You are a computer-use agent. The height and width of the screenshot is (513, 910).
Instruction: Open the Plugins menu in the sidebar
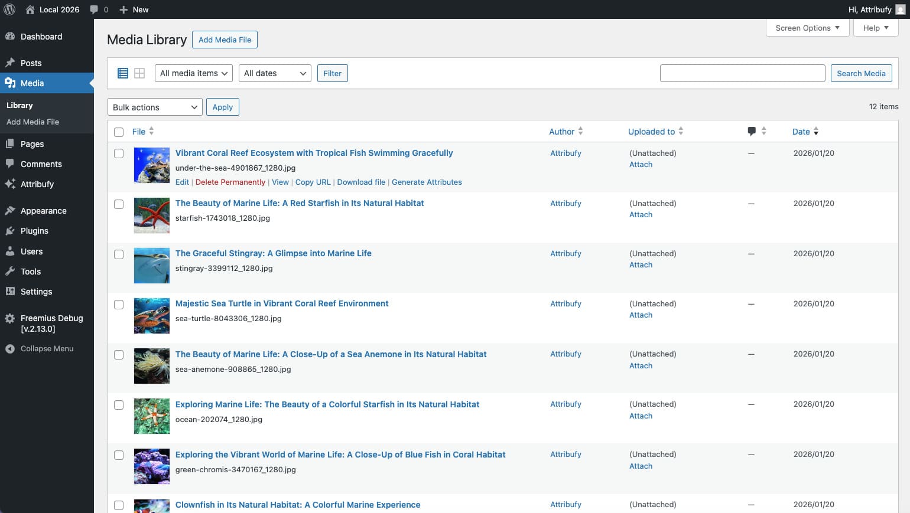(x=34, y=231)
